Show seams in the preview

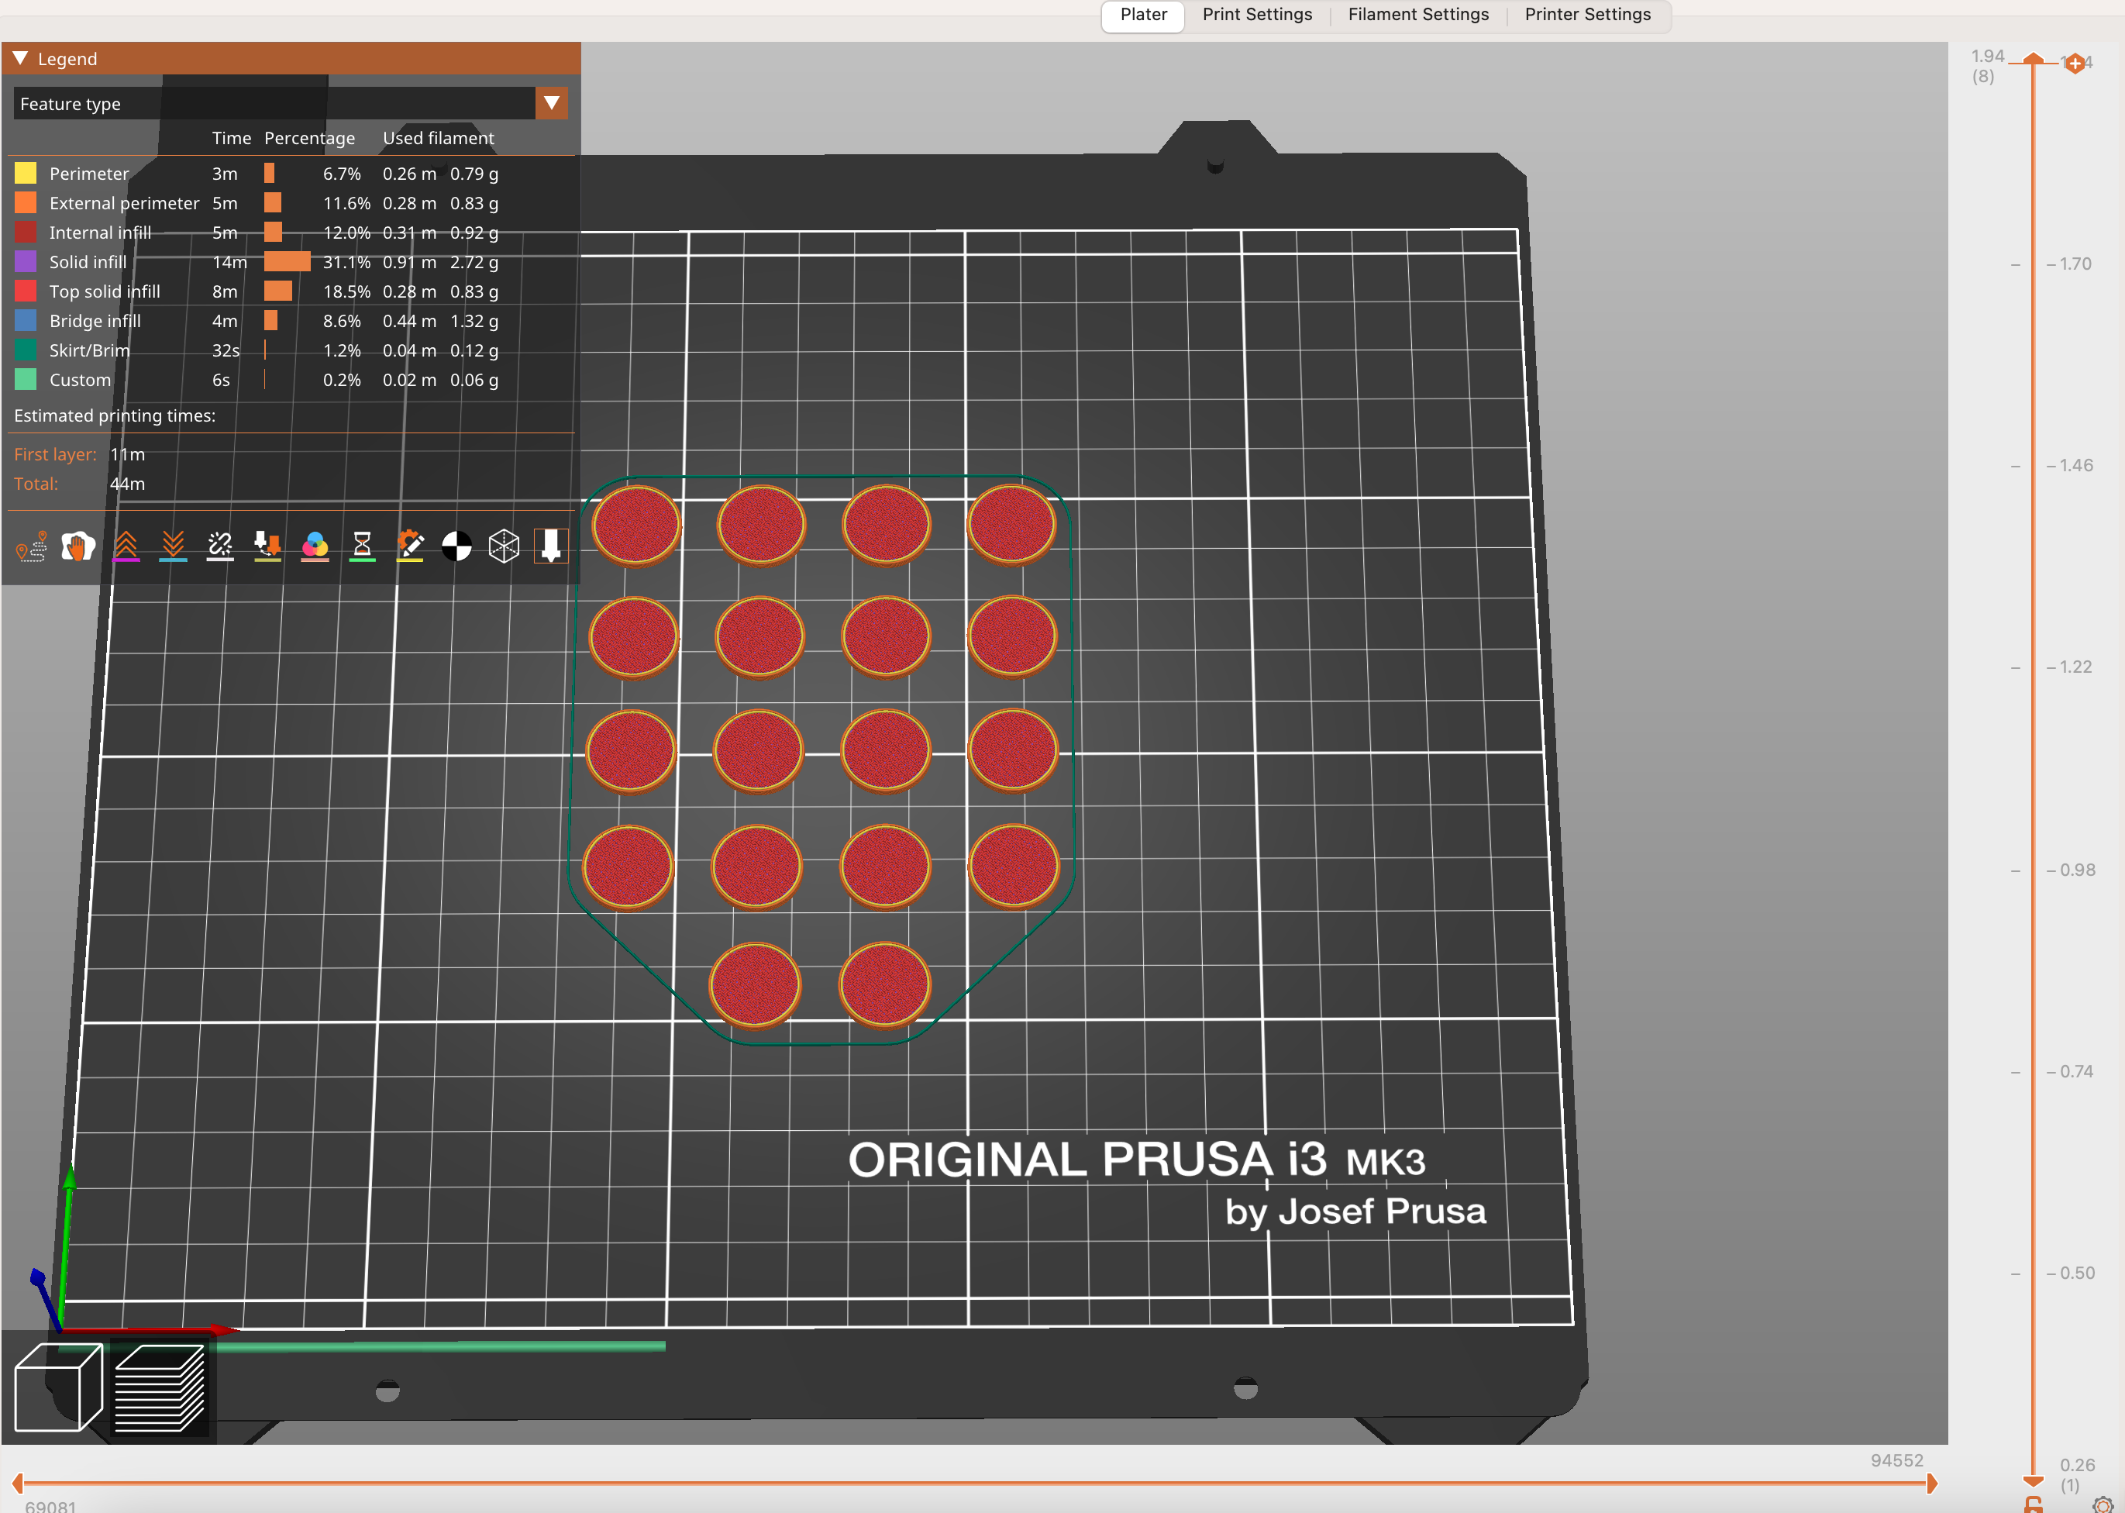[220, 546]
